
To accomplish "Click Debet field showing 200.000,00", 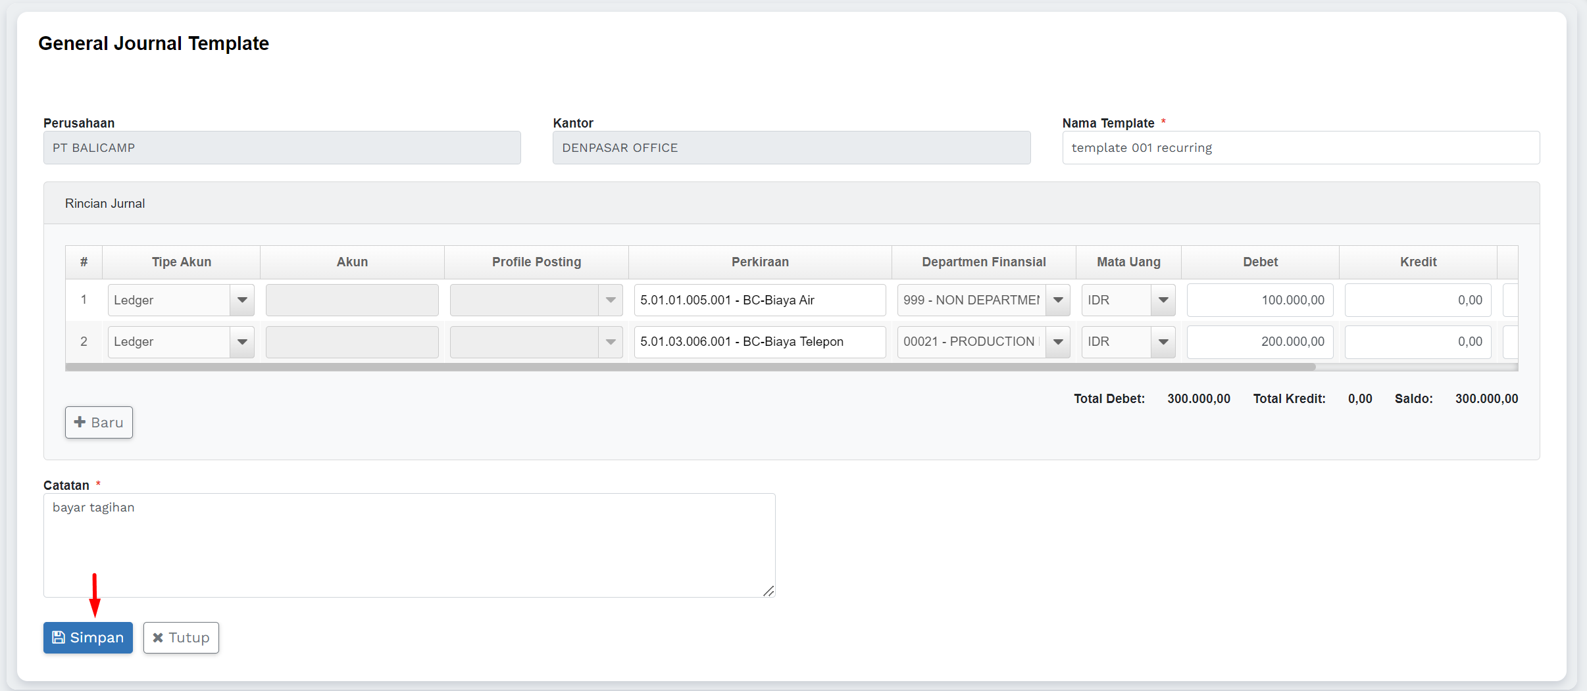I will tap(1259, 342).
